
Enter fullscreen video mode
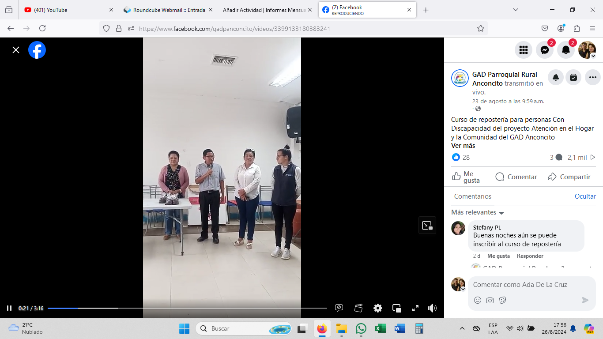[x=415, y=308]
